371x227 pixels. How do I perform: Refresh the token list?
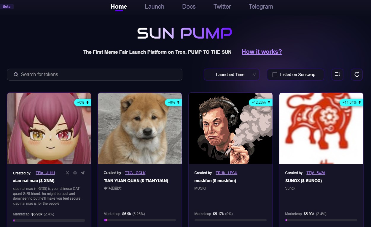[357, 74]
